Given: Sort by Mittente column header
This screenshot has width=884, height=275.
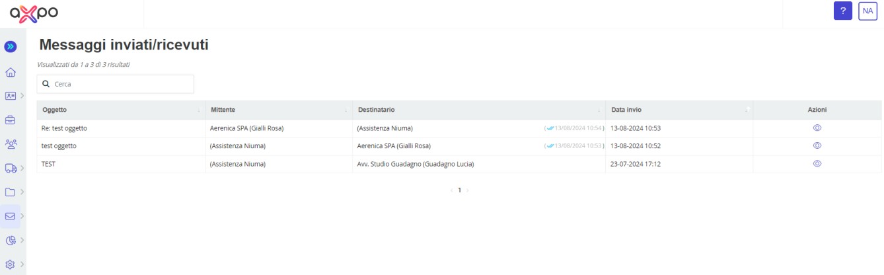Looking at the screenshot, I should [279, 110].
